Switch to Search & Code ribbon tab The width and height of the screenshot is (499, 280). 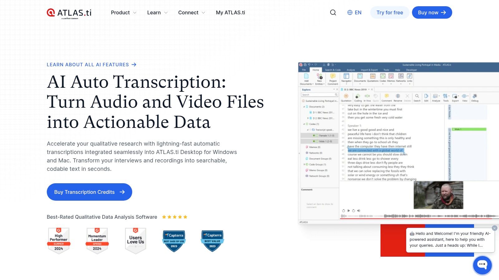[x=333, y=70]
